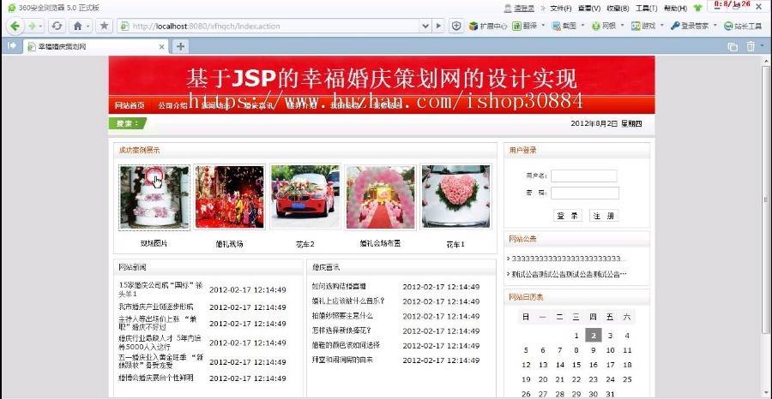Open article 婚鞋的颜色该如何选择
Screen dimensions: 772x399
[346, 345]
